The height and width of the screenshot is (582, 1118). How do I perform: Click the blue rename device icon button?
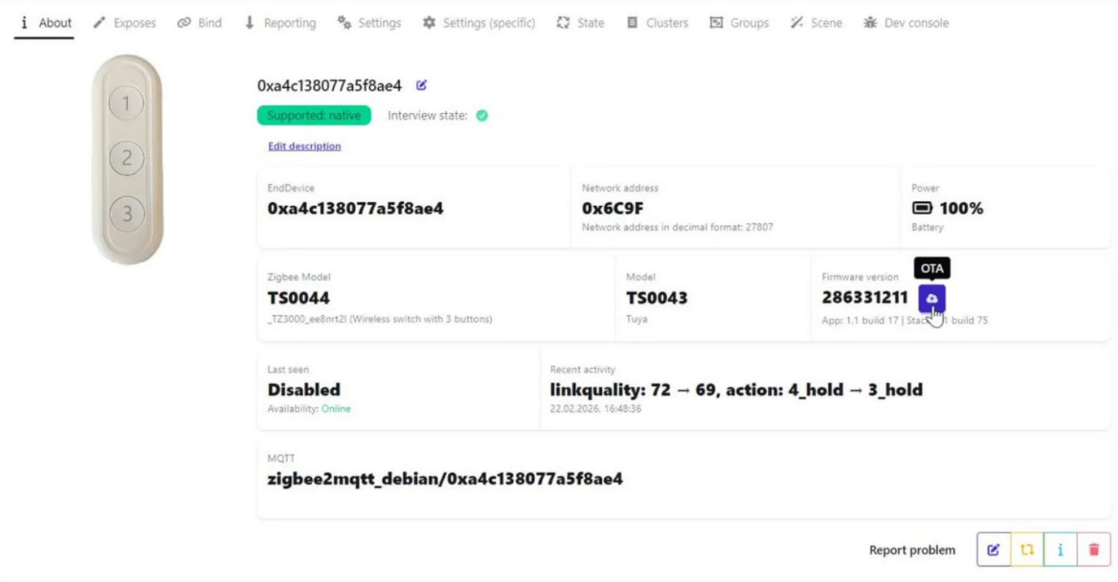pyautogui.click(x=994, y=550)
